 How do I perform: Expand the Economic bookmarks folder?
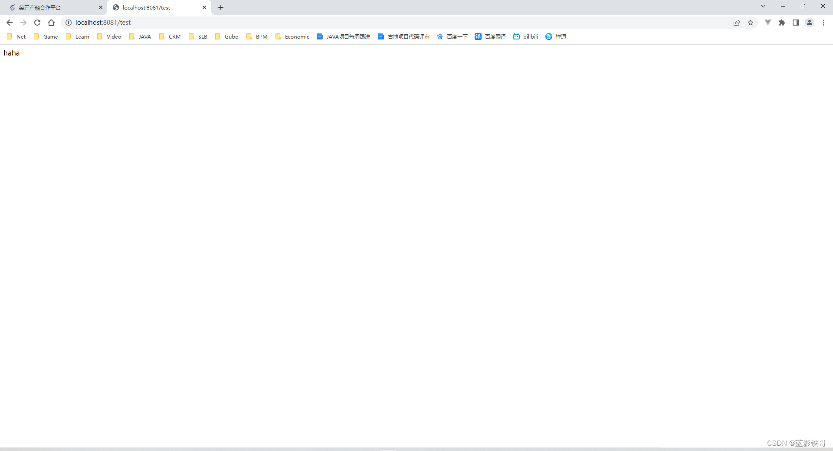click(x=293, y=36)
